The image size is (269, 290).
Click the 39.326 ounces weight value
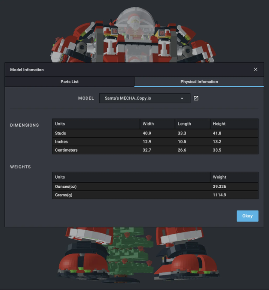tap(219, 186)
